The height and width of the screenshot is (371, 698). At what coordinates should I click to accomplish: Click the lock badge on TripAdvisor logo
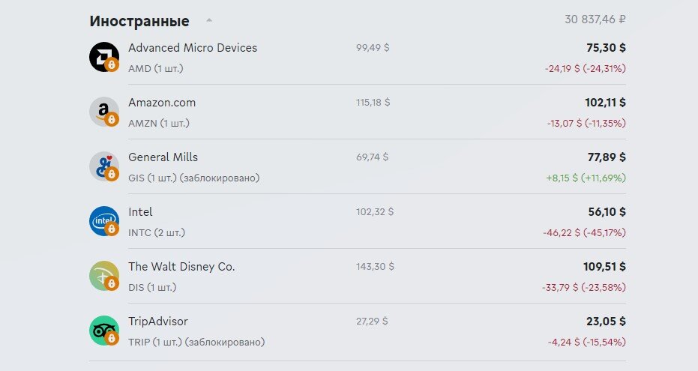click(x=112, y=339)
